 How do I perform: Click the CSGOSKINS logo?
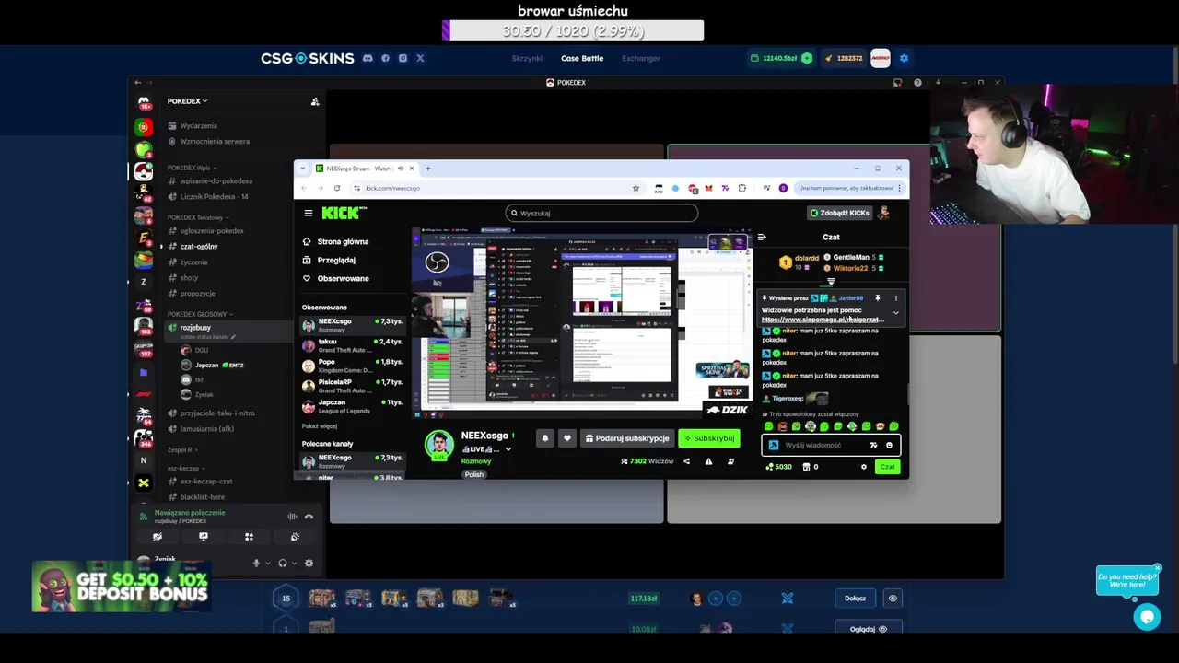307,58
